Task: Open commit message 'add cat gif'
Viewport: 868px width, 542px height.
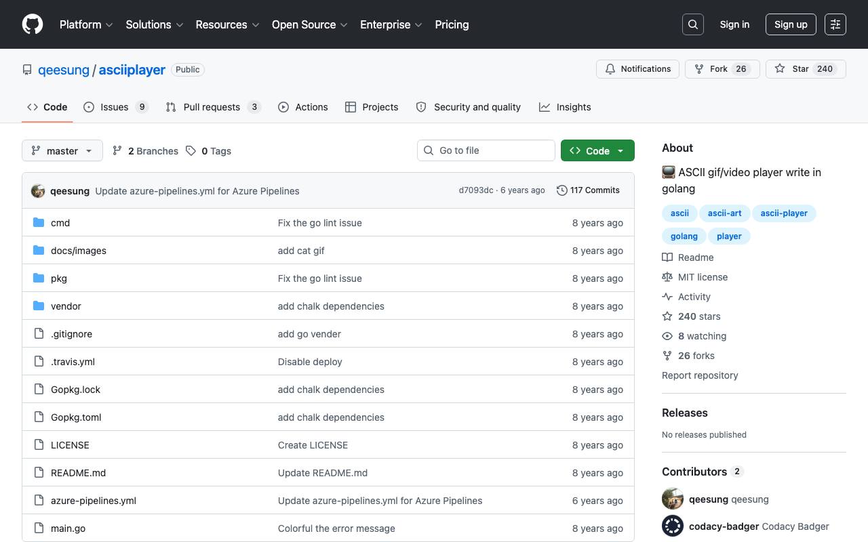Action: pos(301,251)
